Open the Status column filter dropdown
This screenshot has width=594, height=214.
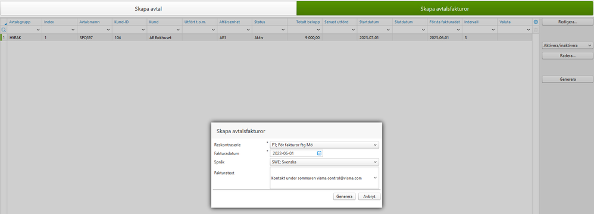coord(283,30)
